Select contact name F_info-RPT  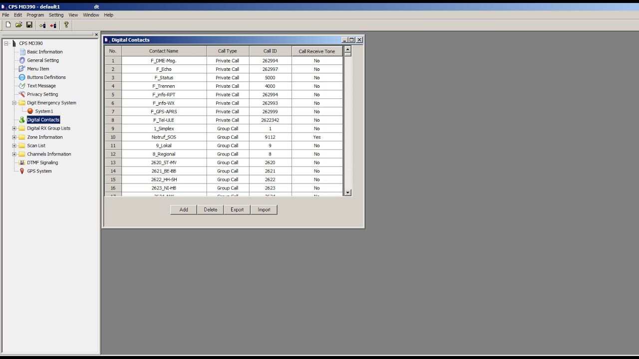pos(164,95)
